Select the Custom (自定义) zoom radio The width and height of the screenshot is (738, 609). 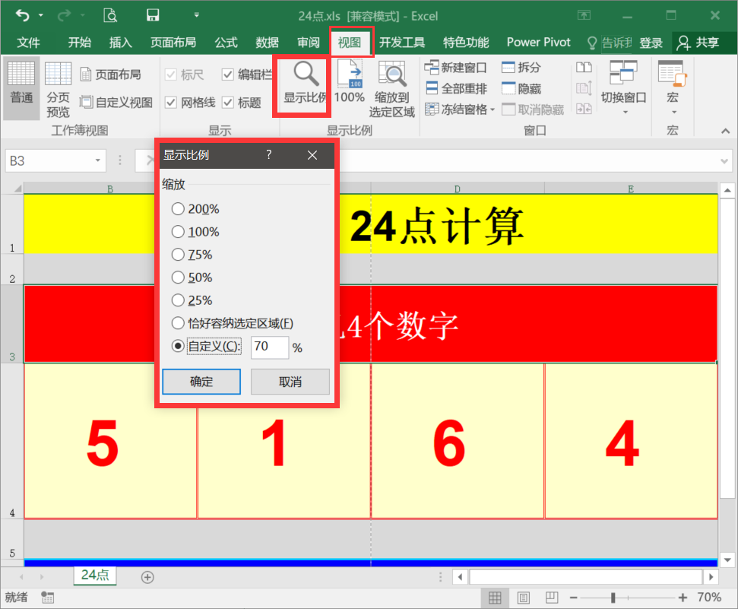[x=178, y=346]
